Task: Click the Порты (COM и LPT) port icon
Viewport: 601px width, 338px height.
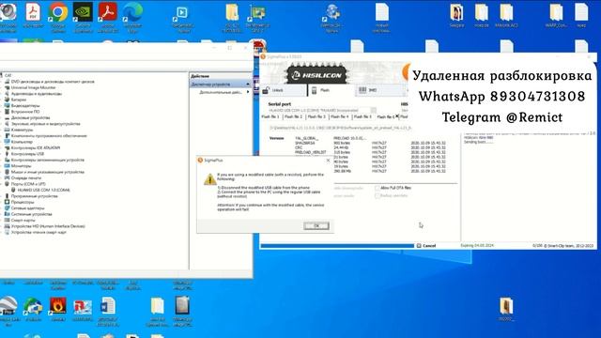Action: coord(7,184)
